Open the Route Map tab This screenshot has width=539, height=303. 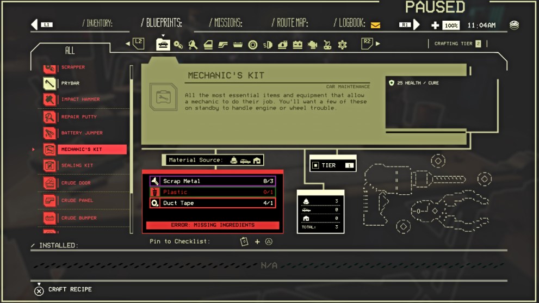click(x=289, y=23)
